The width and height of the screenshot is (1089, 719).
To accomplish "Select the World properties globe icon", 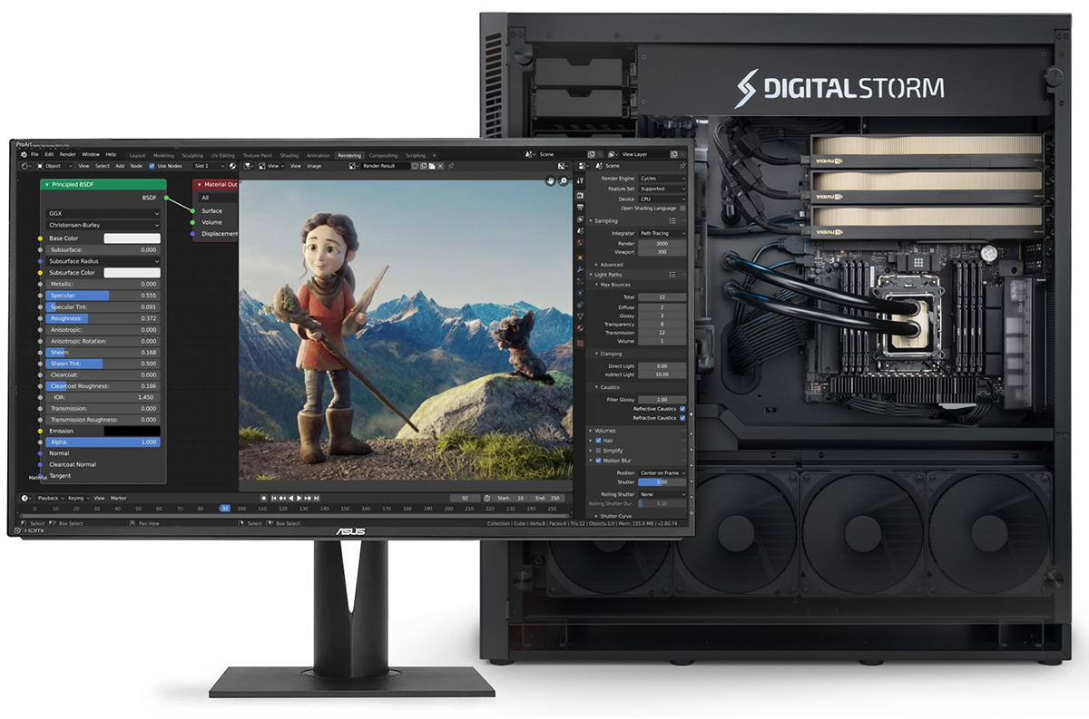I will pos(580,242).
